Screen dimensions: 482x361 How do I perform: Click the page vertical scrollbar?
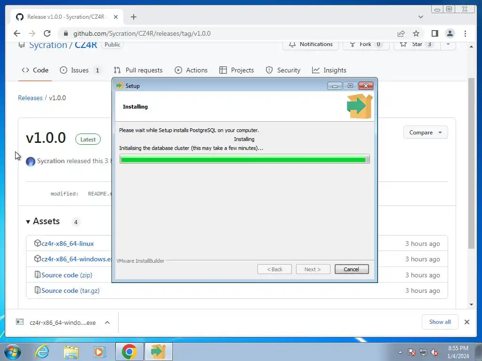[471, 163]
